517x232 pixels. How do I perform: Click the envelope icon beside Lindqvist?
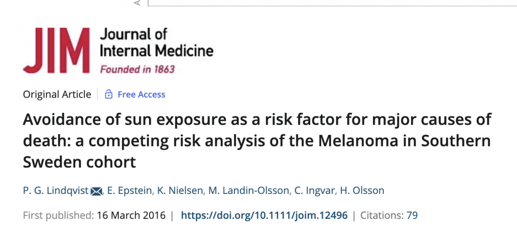tap(96, 191)
